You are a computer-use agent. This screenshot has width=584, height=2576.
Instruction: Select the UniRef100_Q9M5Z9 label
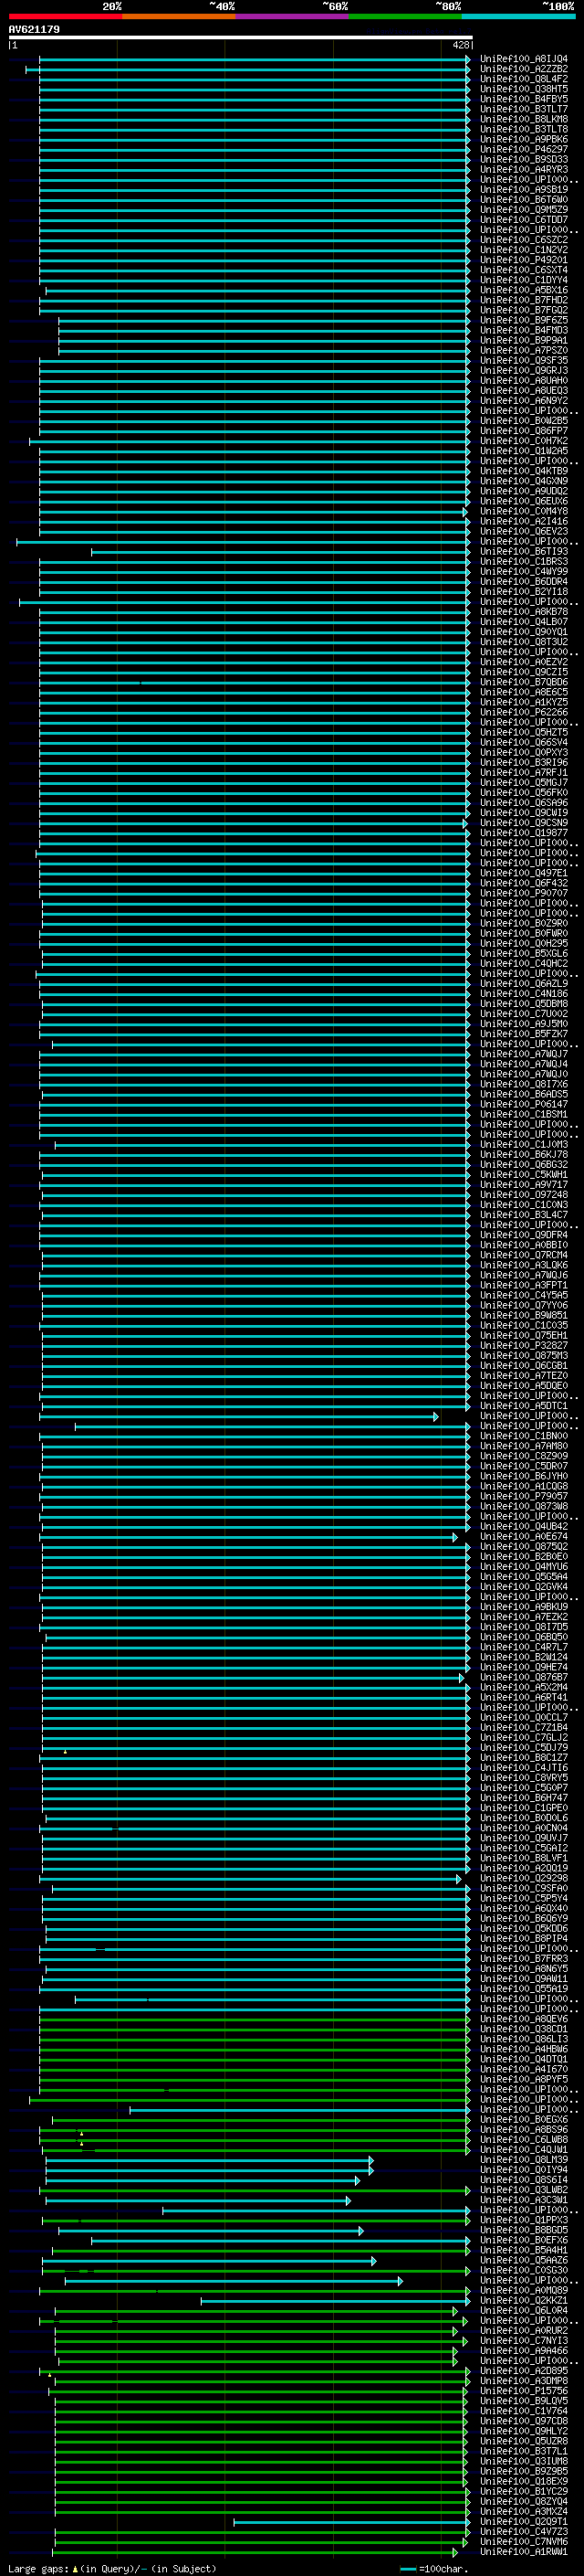click(524, 209)
